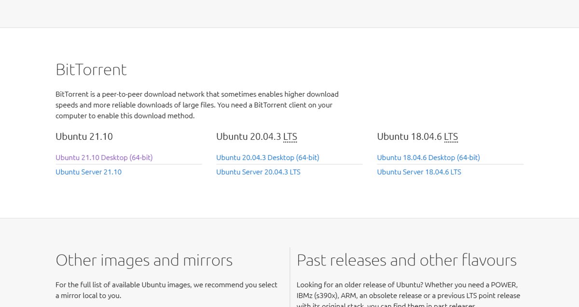The width and height of the screenshot is (579, 307).
Task: Open Ubuntu Server 18.04.6 LTS torrent link
Action: 419,172
